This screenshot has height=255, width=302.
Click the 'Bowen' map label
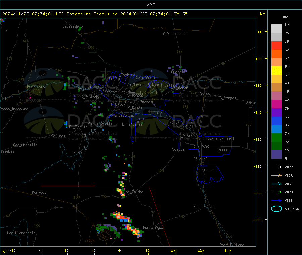click(x=223, y=150)
